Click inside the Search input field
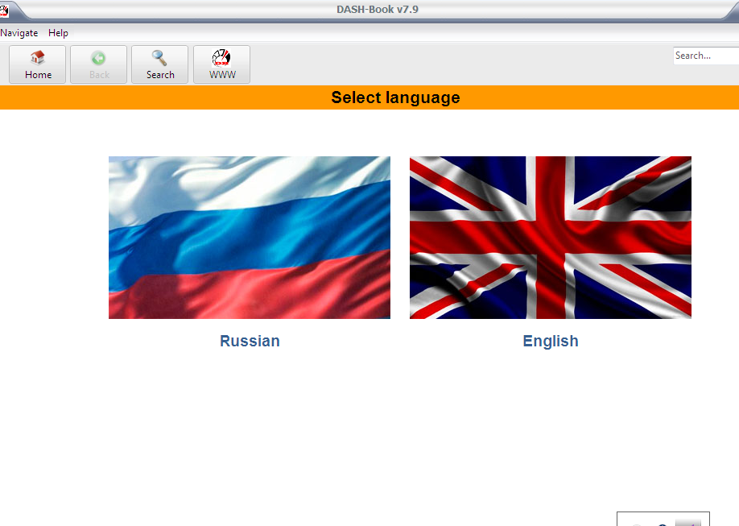739x526 pixels. coord(706,56)
